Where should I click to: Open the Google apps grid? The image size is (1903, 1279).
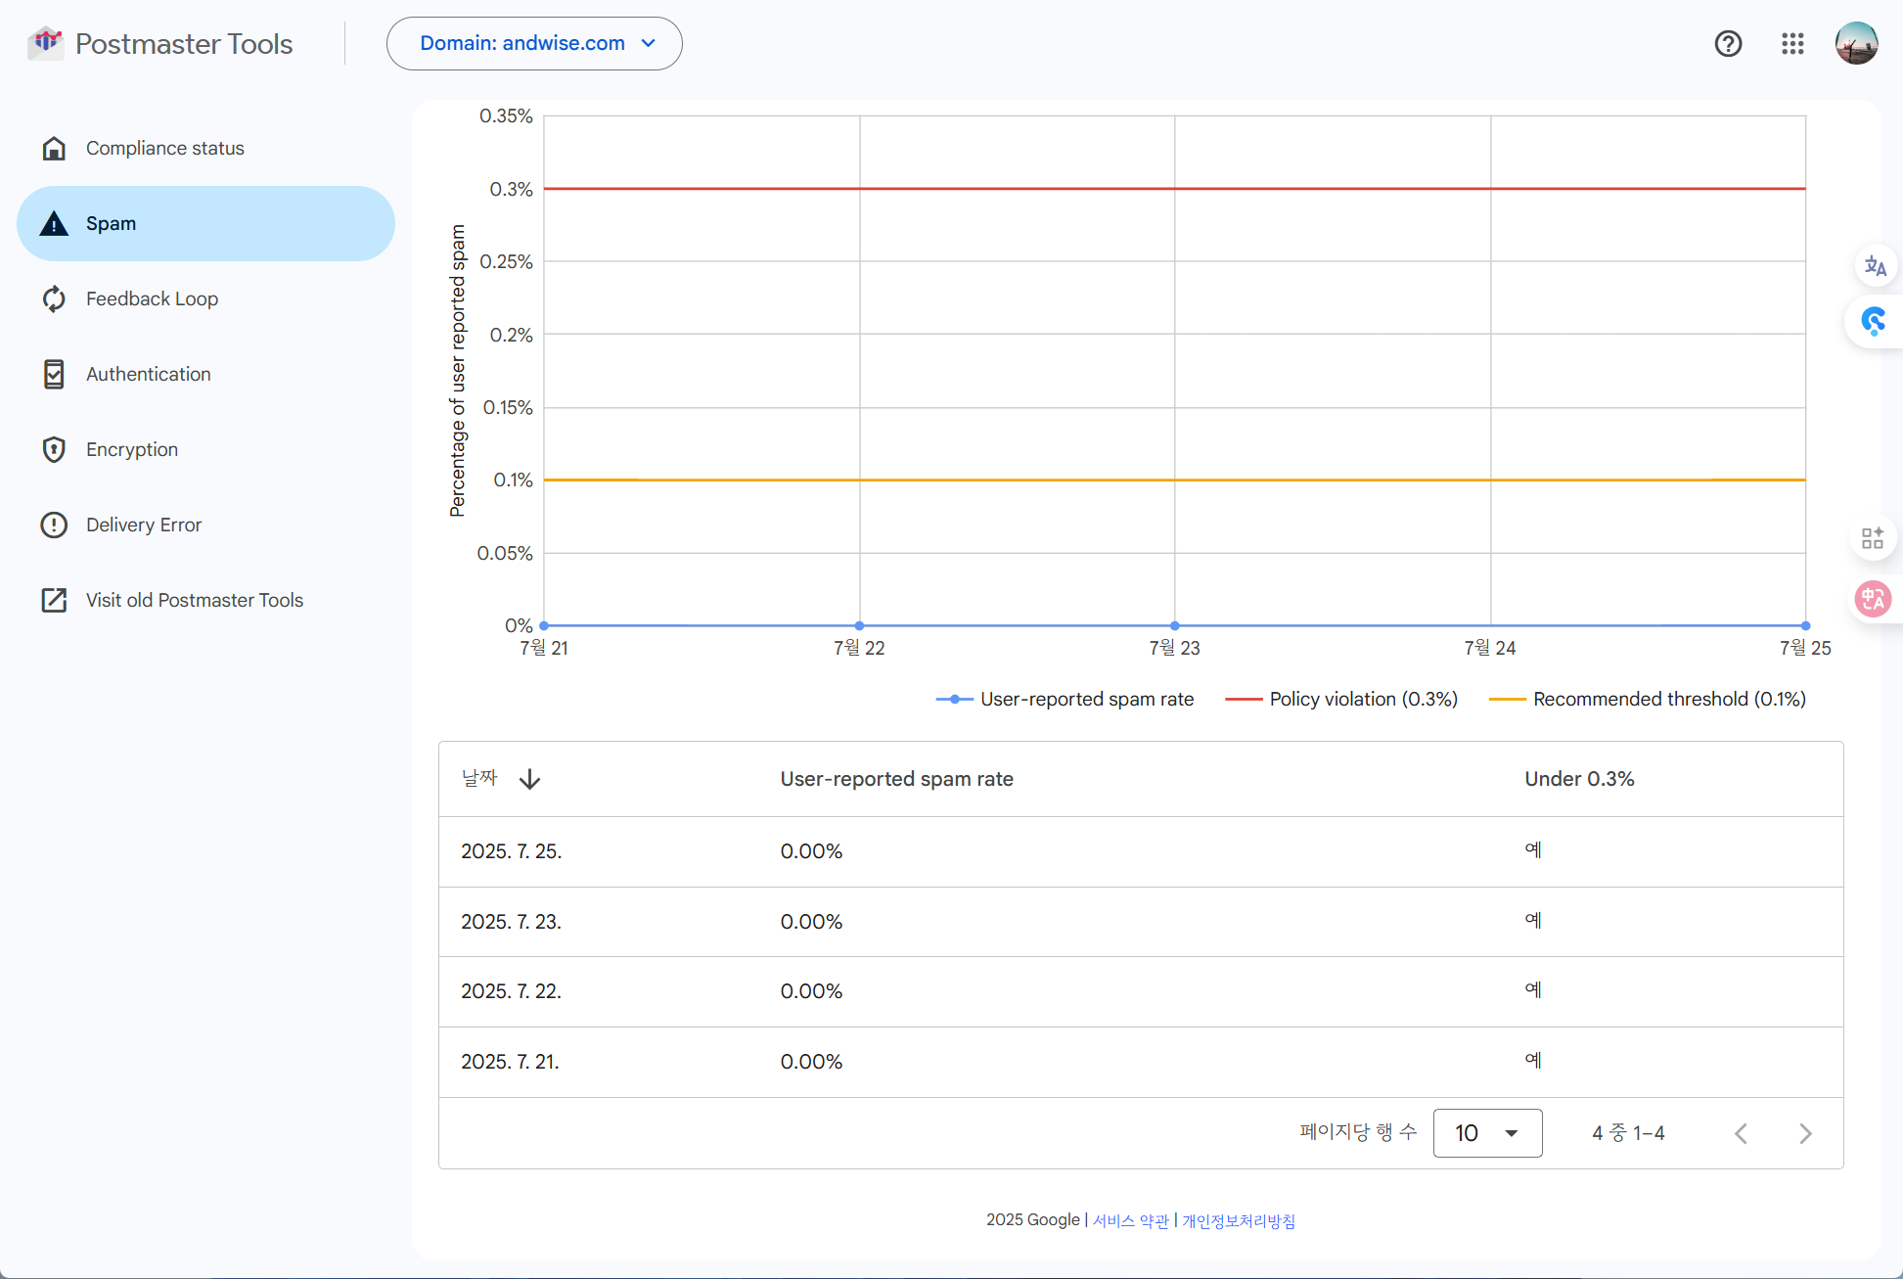coord(1792,43)
